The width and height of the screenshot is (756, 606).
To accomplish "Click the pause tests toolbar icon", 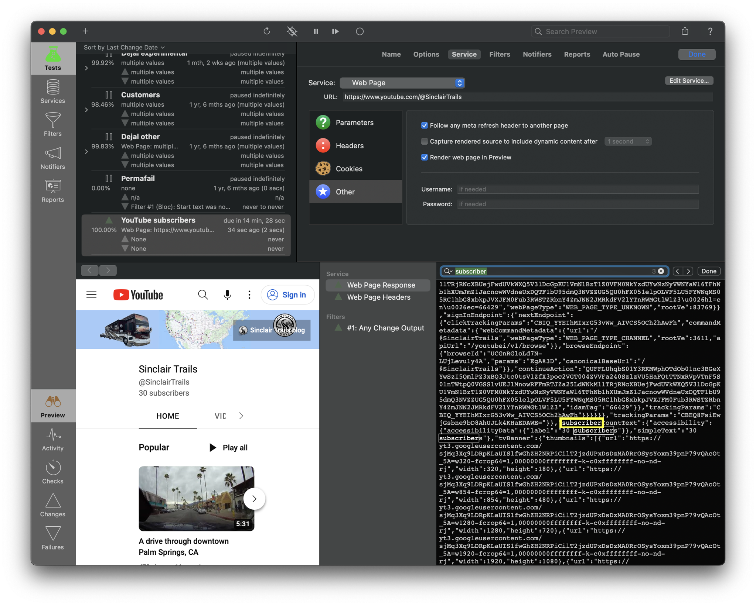I will (316, 31).
